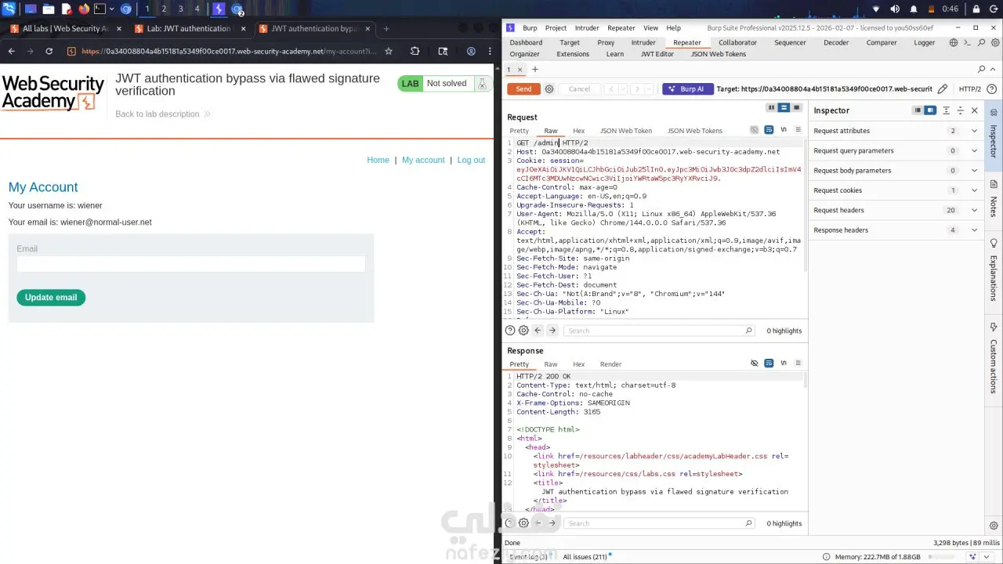Toggle word wrap in Response editor

point(769,363)
